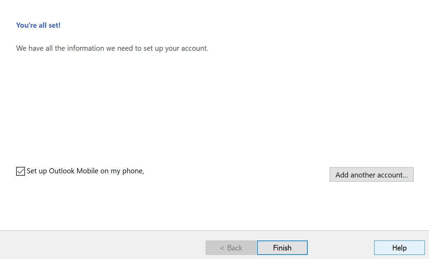Select the "< Back" navigation button

[x=231, y=248]
